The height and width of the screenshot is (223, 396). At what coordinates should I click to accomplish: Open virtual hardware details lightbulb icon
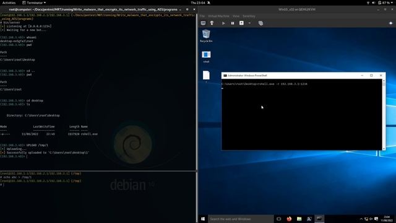[x=212, y=23]
